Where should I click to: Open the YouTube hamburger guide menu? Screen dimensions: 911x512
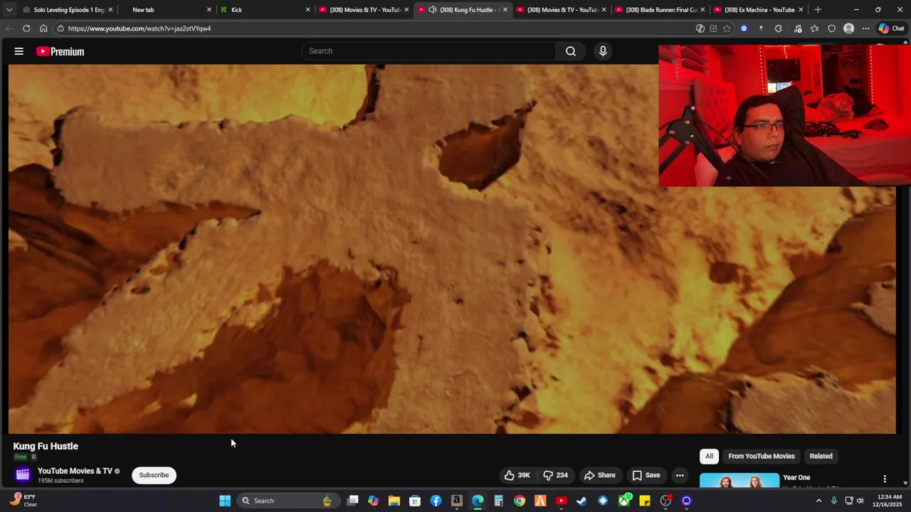(x=19, y=51)
